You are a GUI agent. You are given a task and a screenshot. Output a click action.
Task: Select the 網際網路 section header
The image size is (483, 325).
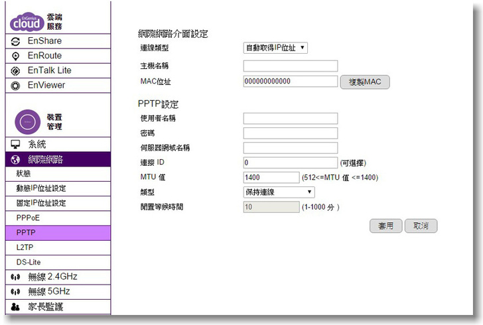58,159
